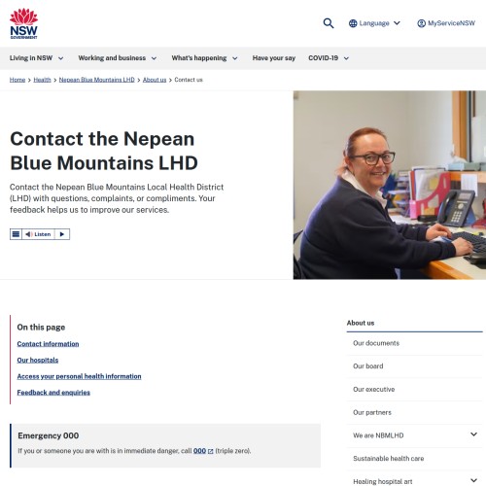Click the receptionist hero photo

click(390, 185)
